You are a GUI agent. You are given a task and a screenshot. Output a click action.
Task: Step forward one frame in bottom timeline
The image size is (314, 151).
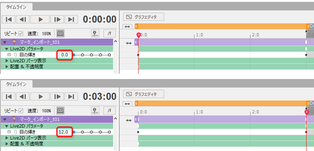(57, 96)
